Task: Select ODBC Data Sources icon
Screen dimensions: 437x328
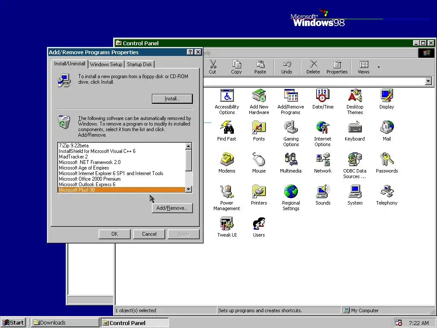Action: click(355, 165)
